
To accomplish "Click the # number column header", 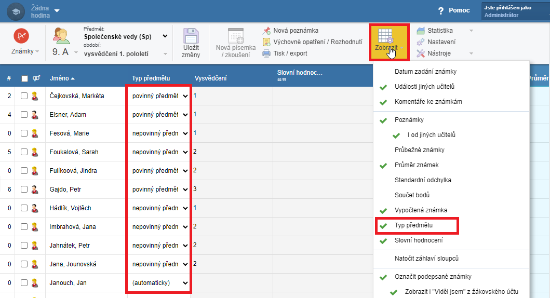I will click(x=9, y=78).
